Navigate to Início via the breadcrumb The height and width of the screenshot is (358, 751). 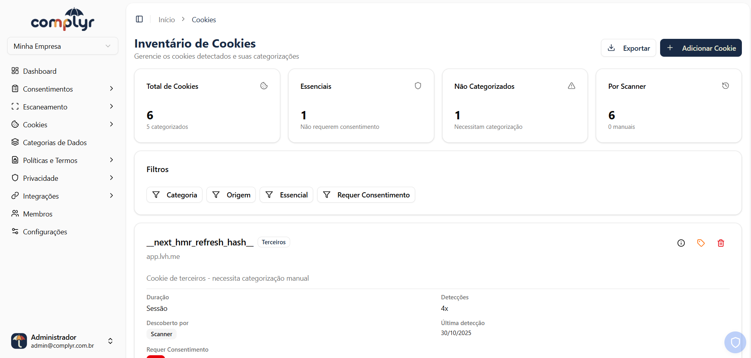166,19
